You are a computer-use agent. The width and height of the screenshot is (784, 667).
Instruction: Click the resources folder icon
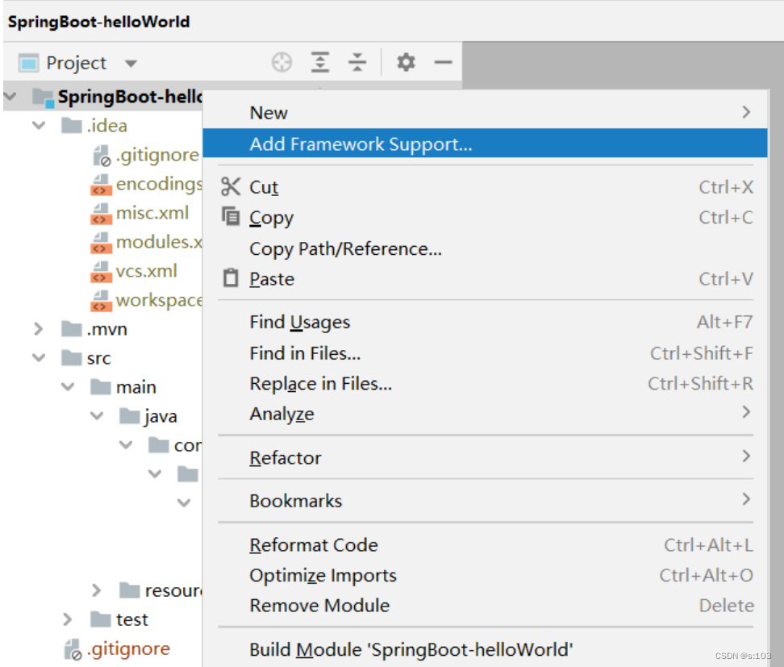[x=130, y=590]
